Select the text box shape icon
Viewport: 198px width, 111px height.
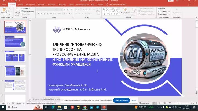coord(104,9)
